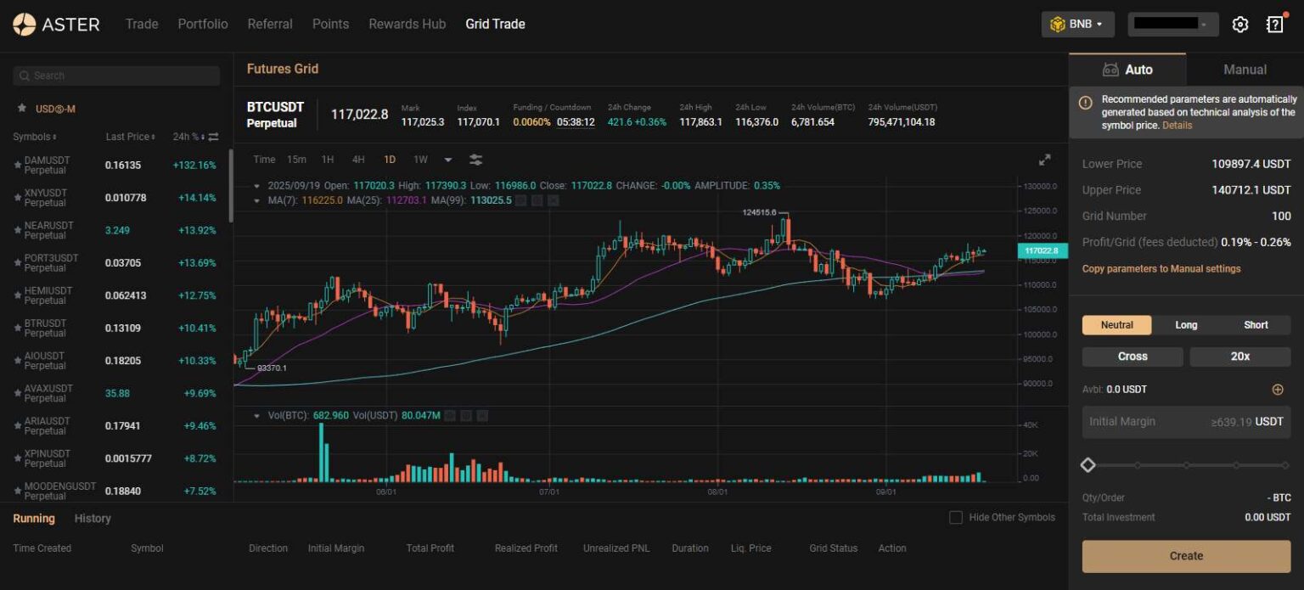This screenshot has width=1304, height=590.
Task: Open the settings gear in the top bar
Action: click(x=1239, y=24)
